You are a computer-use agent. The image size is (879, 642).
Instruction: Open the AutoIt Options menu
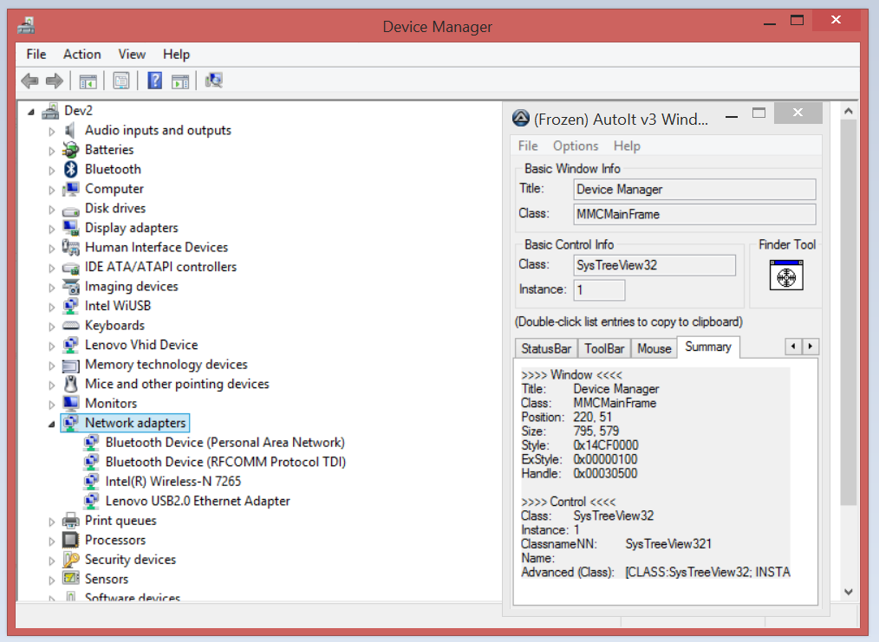pos(575,146)
